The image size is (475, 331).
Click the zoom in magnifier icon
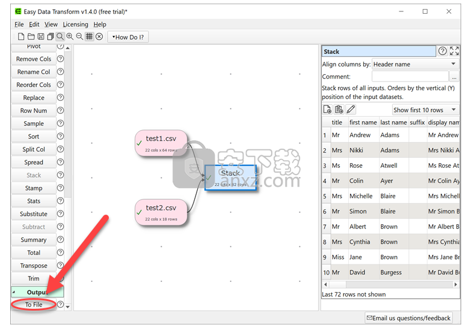point(70,37)
